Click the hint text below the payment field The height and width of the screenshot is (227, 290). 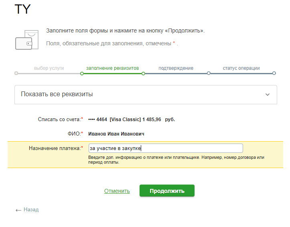tap(176, 160)
